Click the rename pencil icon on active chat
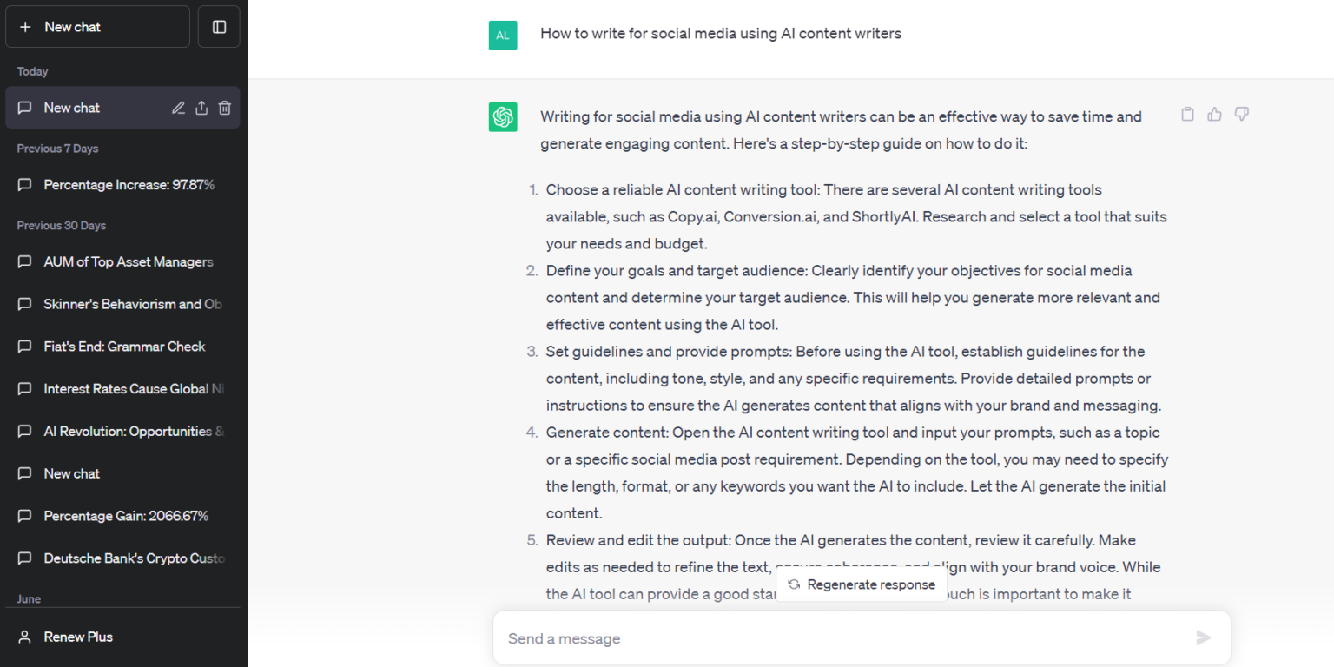The image size is (1334, 667). (x=178, y=108)
